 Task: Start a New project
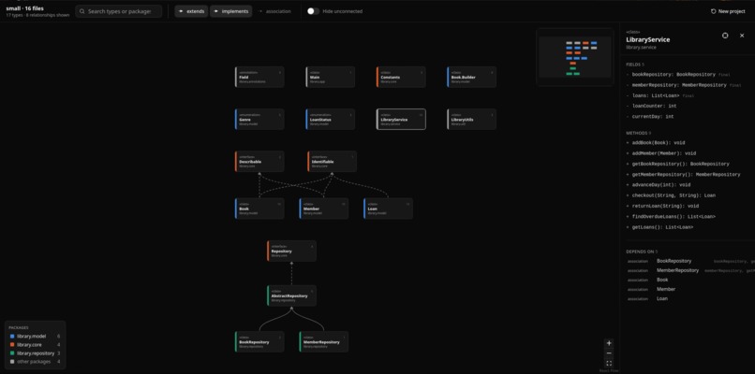click(728, 11)
